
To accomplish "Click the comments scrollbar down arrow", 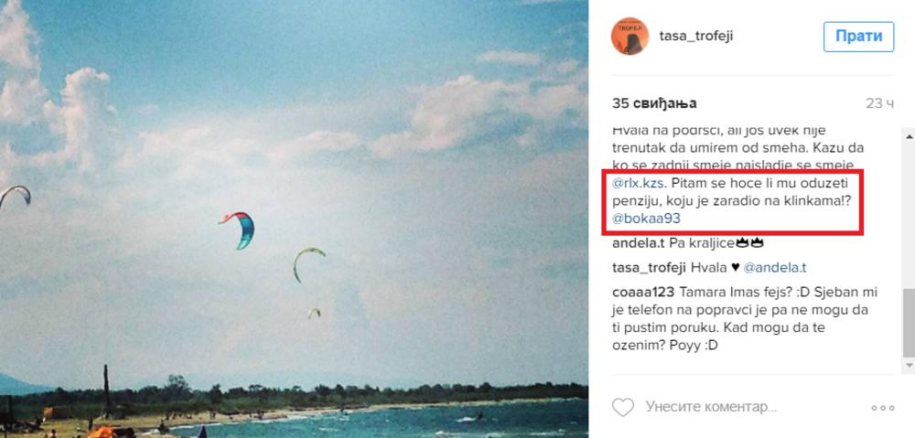I will coord(910,365).
